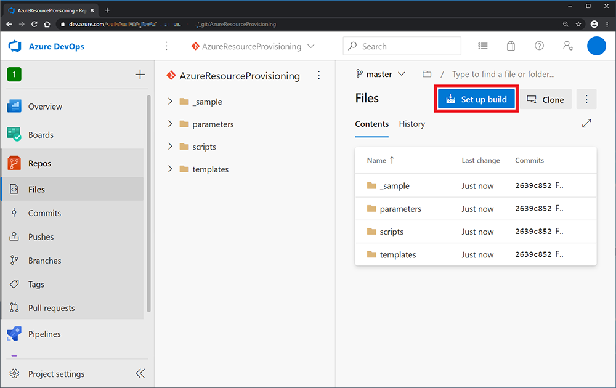Click the folder path root icon
This screenshot has height=388, width=616.
427,74
